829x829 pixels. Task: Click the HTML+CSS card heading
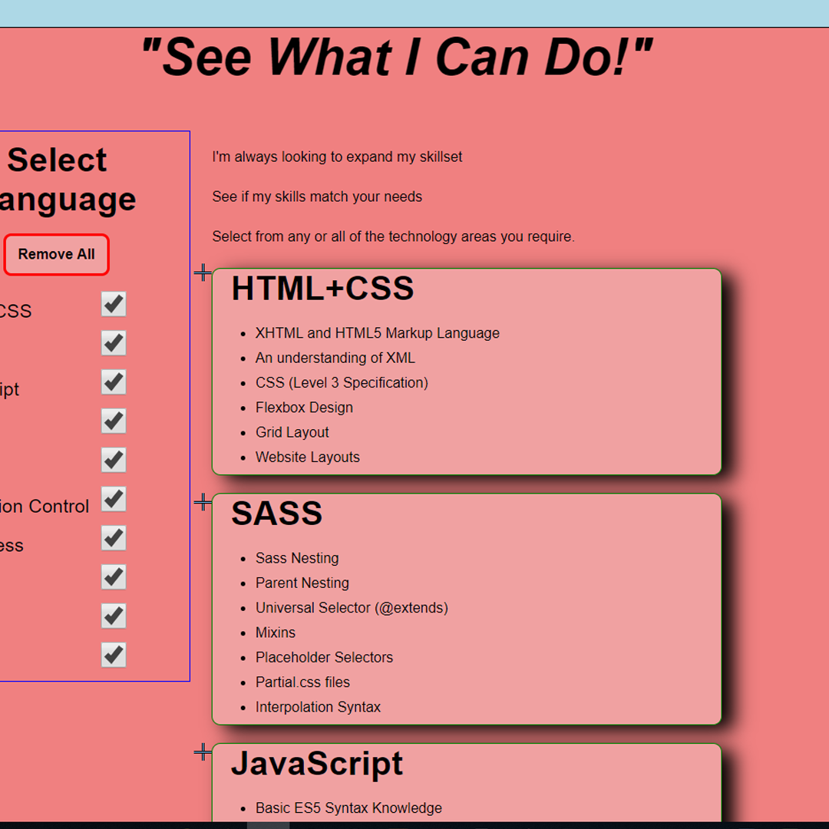pyautogui.click(x=322, y=289)
